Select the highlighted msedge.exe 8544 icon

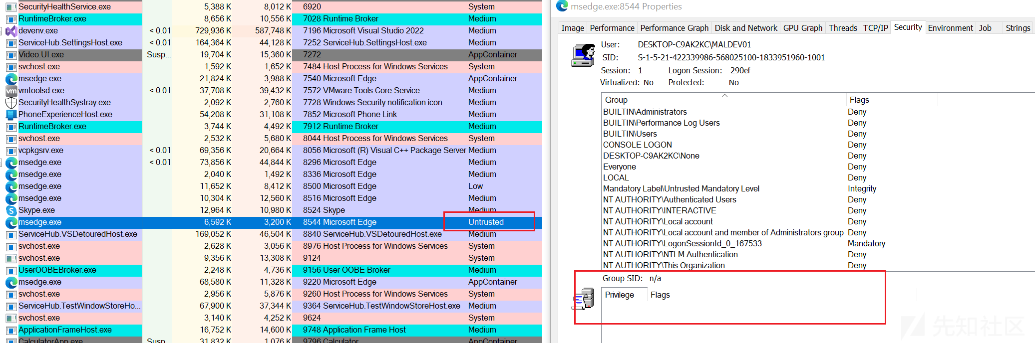[x=11, y=222]
